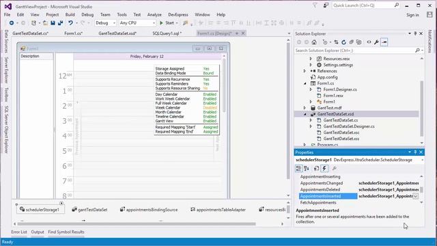437x246 pixels.
Task: Expand the References tree node
Action: [305, 71]
